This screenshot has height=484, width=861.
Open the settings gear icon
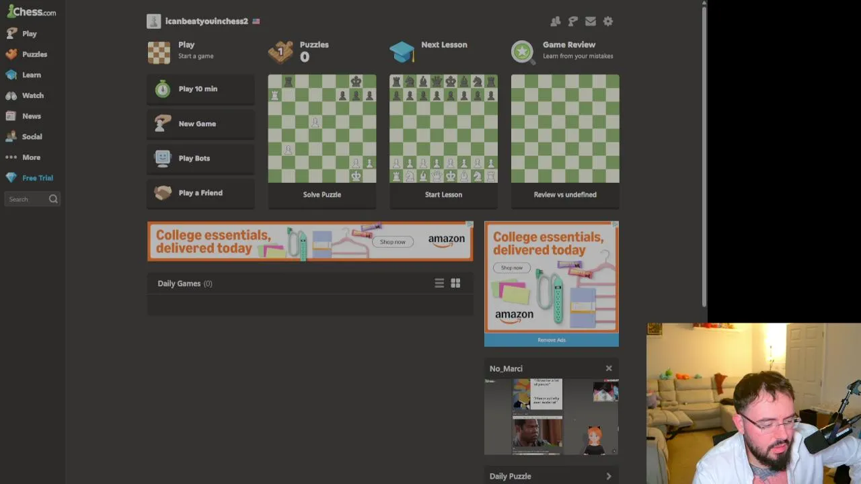tap(607, 22)
